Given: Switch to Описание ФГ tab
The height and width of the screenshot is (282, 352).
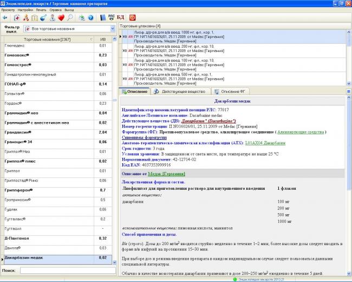Looking at the screenshot, I should point(230,92).
